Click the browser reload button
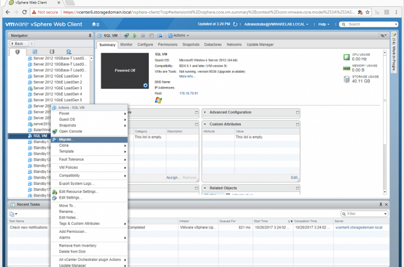 (24, 12)
